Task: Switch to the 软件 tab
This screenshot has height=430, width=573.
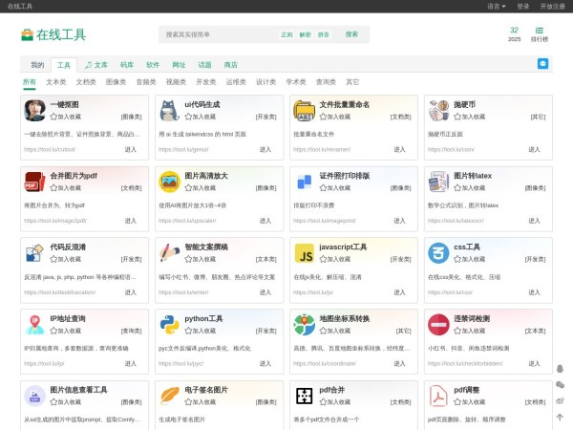Action: [153, 65]
